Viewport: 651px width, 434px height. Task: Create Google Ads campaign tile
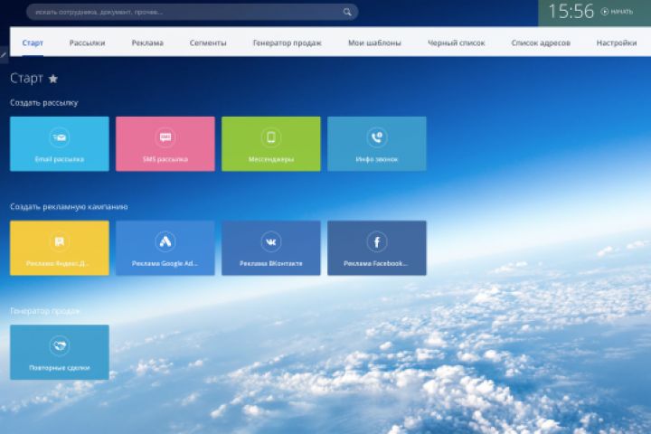click(x=165, y=248)
